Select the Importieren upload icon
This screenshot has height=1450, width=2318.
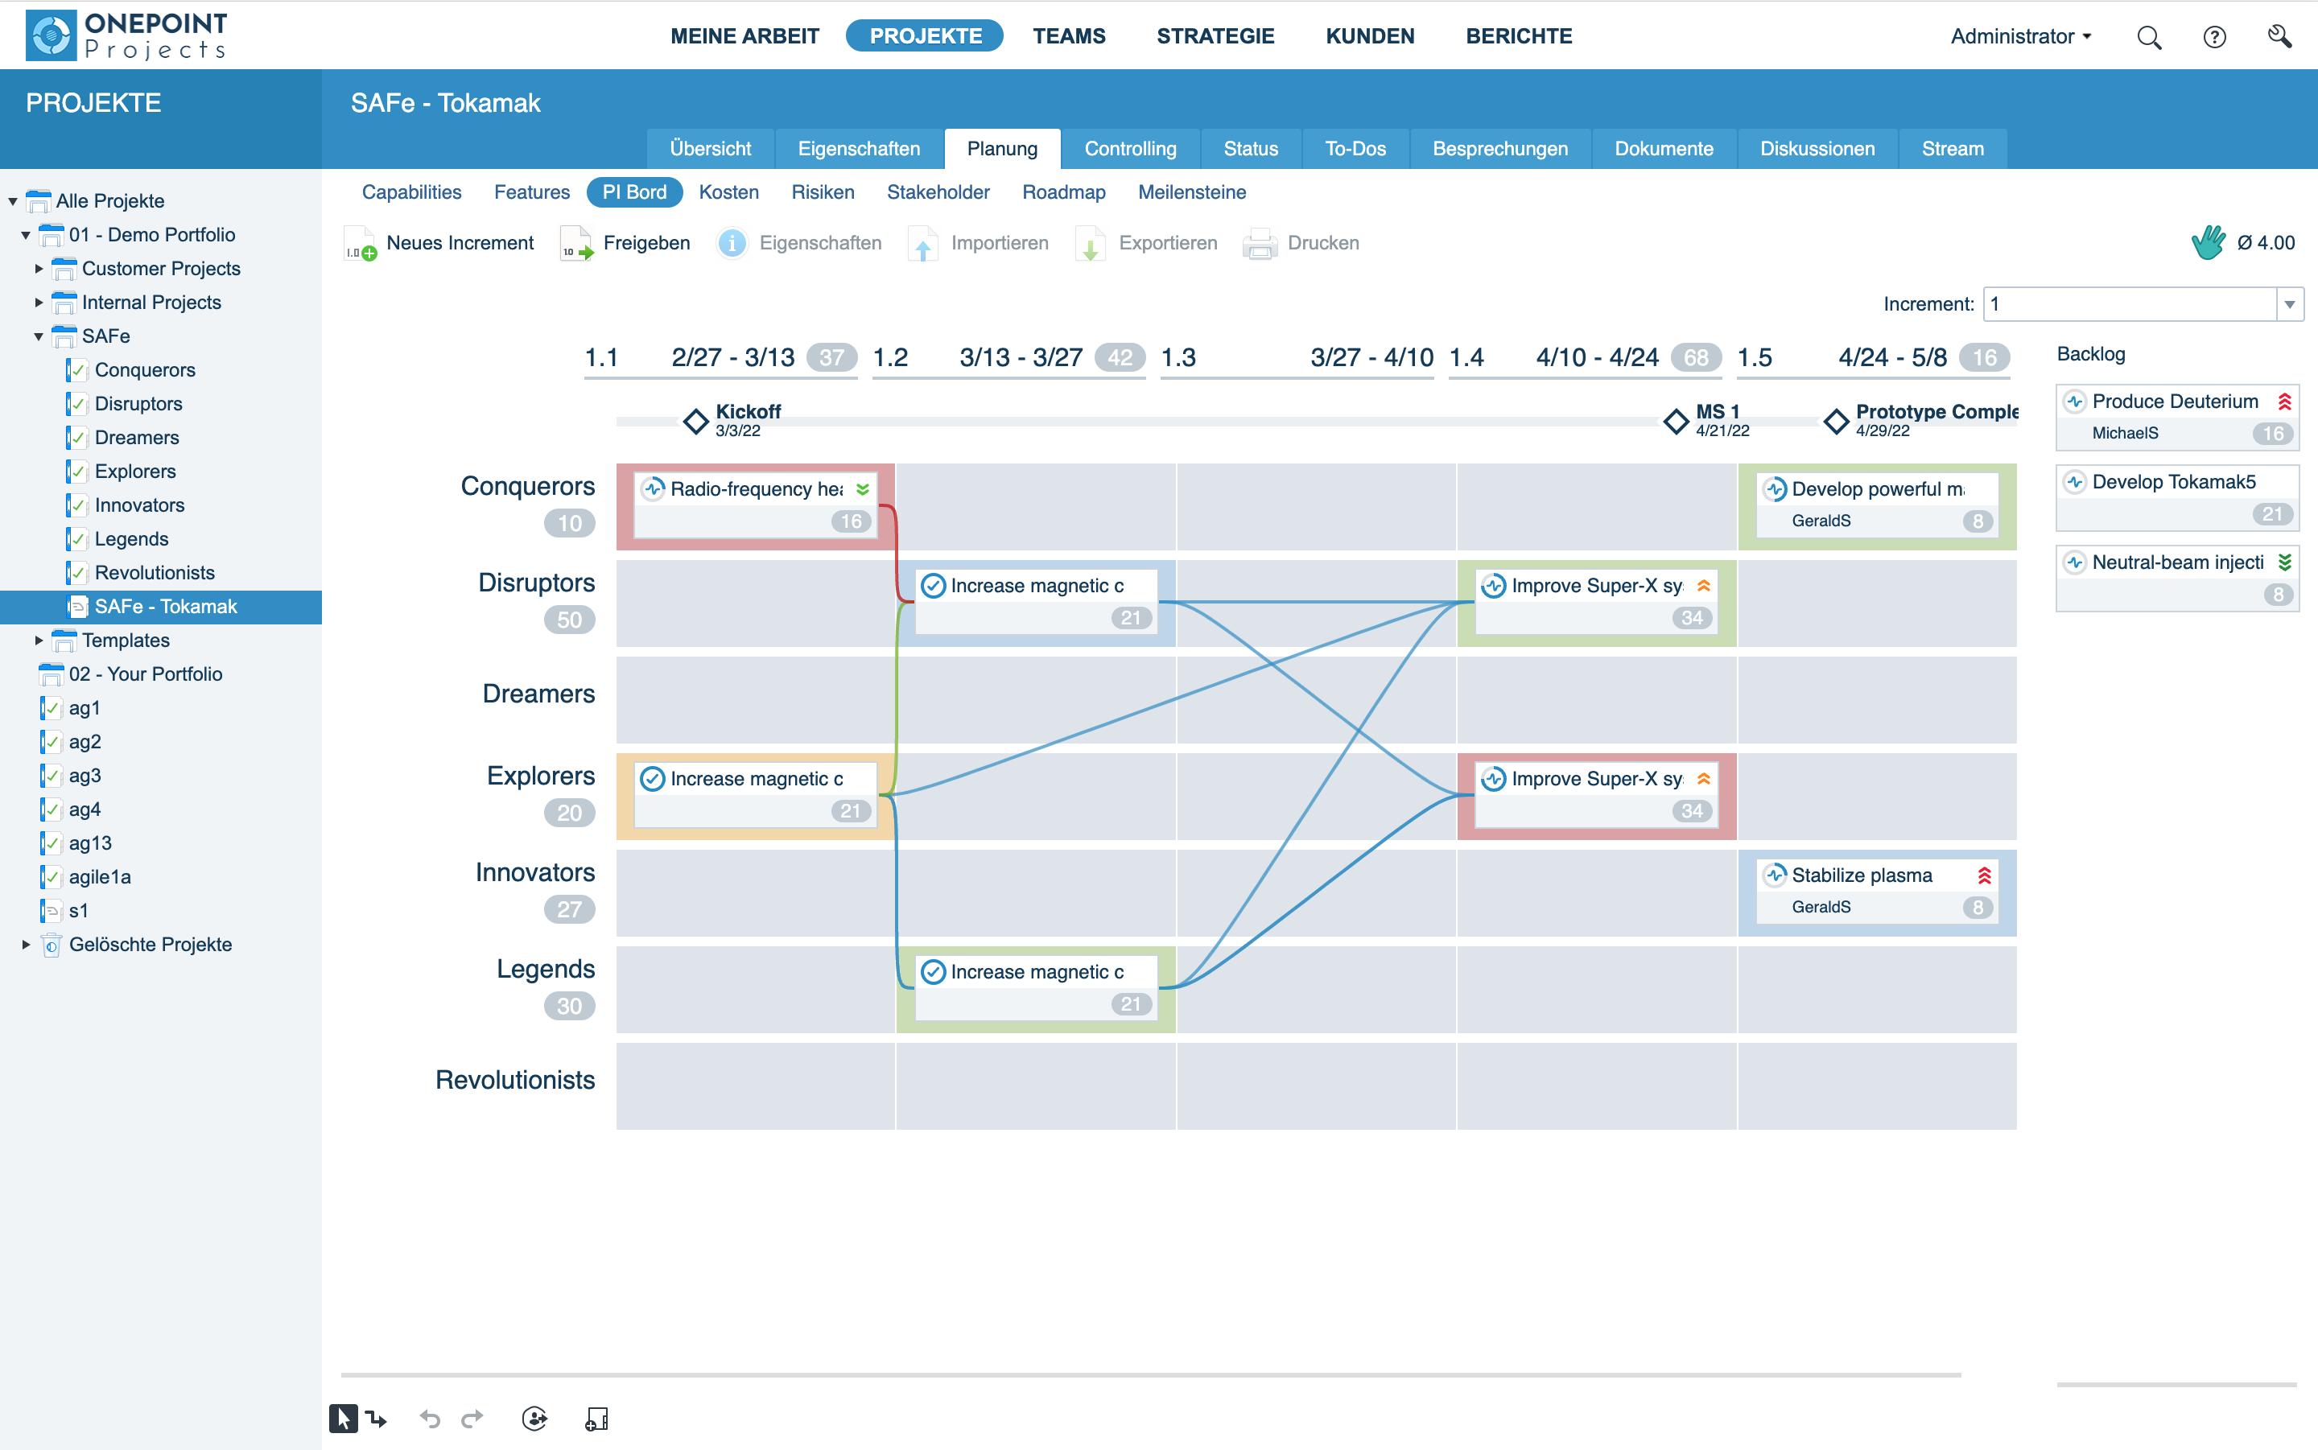click(922, 243)
